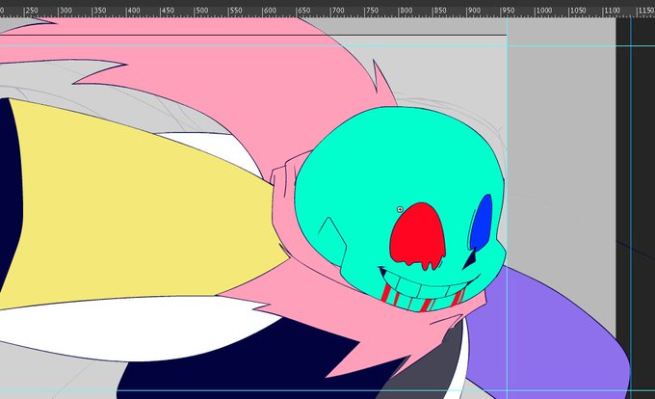Click the 700 mark on the top ruler
The image size is (655, 399).
(338, 11)
